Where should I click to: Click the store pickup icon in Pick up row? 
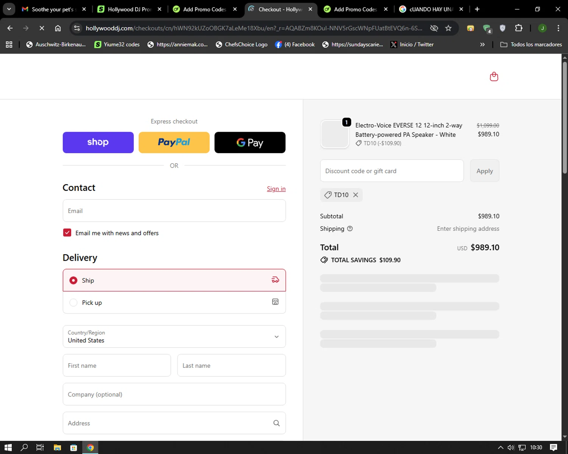pyautogui.click(x=275, y=302)
